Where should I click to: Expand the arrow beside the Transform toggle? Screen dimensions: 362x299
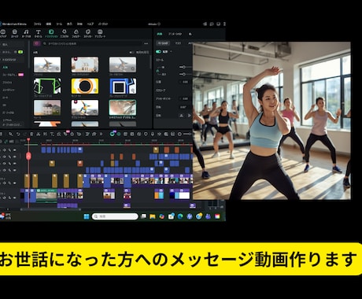(171, 52)
